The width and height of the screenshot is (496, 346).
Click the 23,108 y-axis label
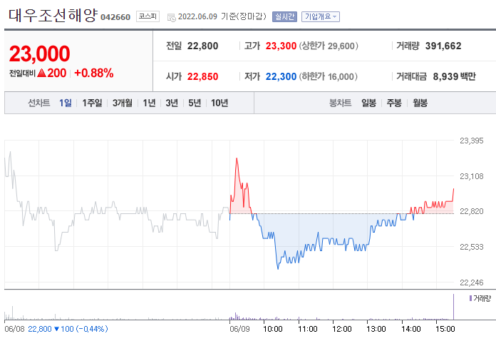[471, 176]
